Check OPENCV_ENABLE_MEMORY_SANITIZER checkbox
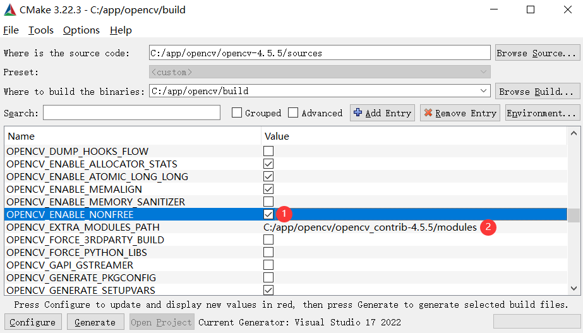The height and width of the screenshot is (333, 583). tap(268, 202)
